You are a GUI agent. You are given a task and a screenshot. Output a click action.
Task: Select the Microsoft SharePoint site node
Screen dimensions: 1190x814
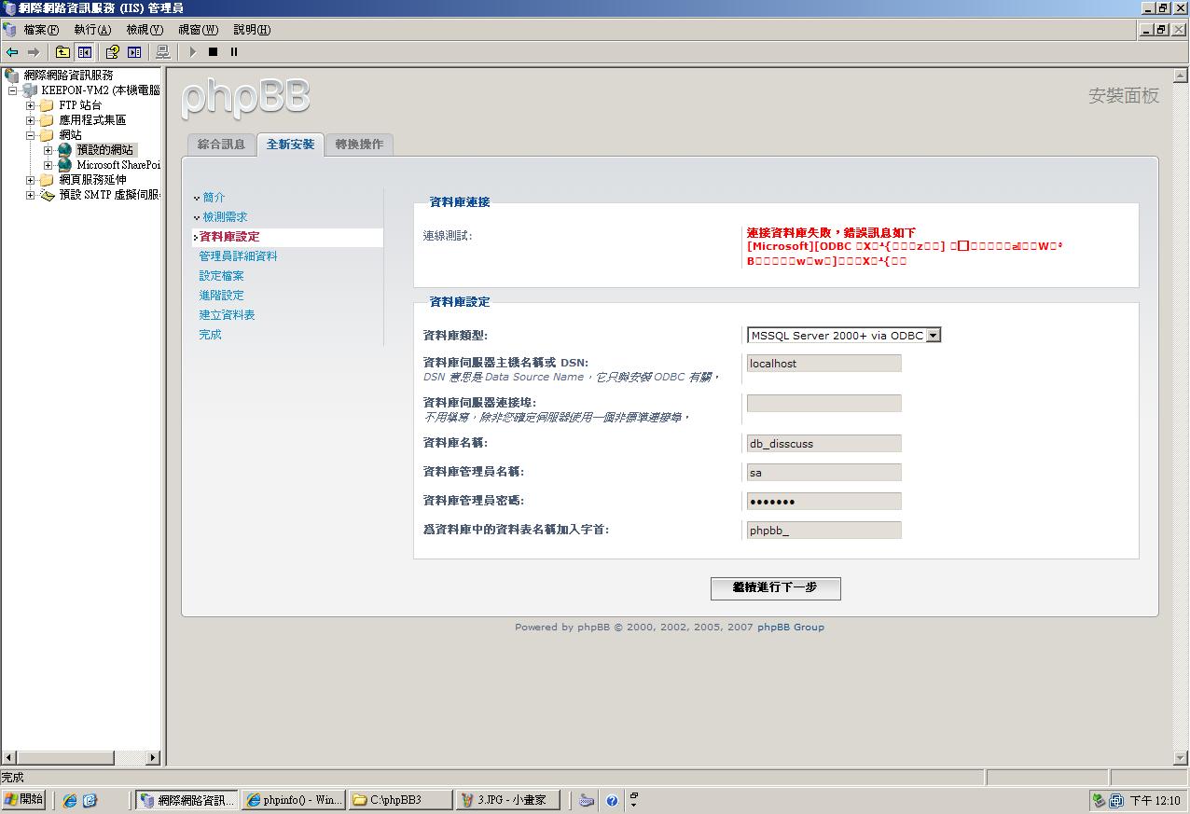pos(118,165)
